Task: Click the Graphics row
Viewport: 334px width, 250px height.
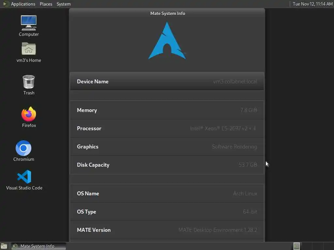Action: coord(167,147)
